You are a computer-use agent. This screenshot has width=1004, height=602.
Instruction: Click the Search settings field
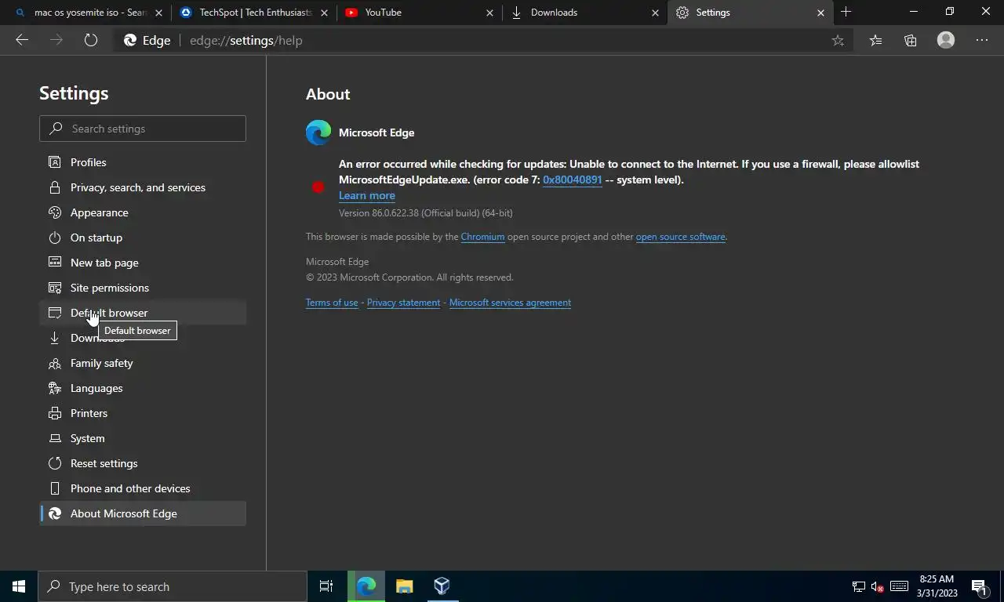coord(143,129)
